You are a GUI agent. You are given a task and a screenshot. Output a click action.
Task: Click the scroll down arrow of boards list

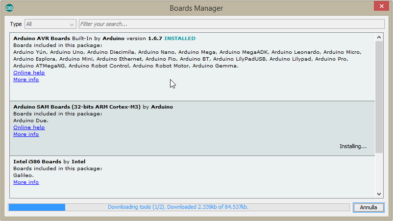click(x=379, y=194)
